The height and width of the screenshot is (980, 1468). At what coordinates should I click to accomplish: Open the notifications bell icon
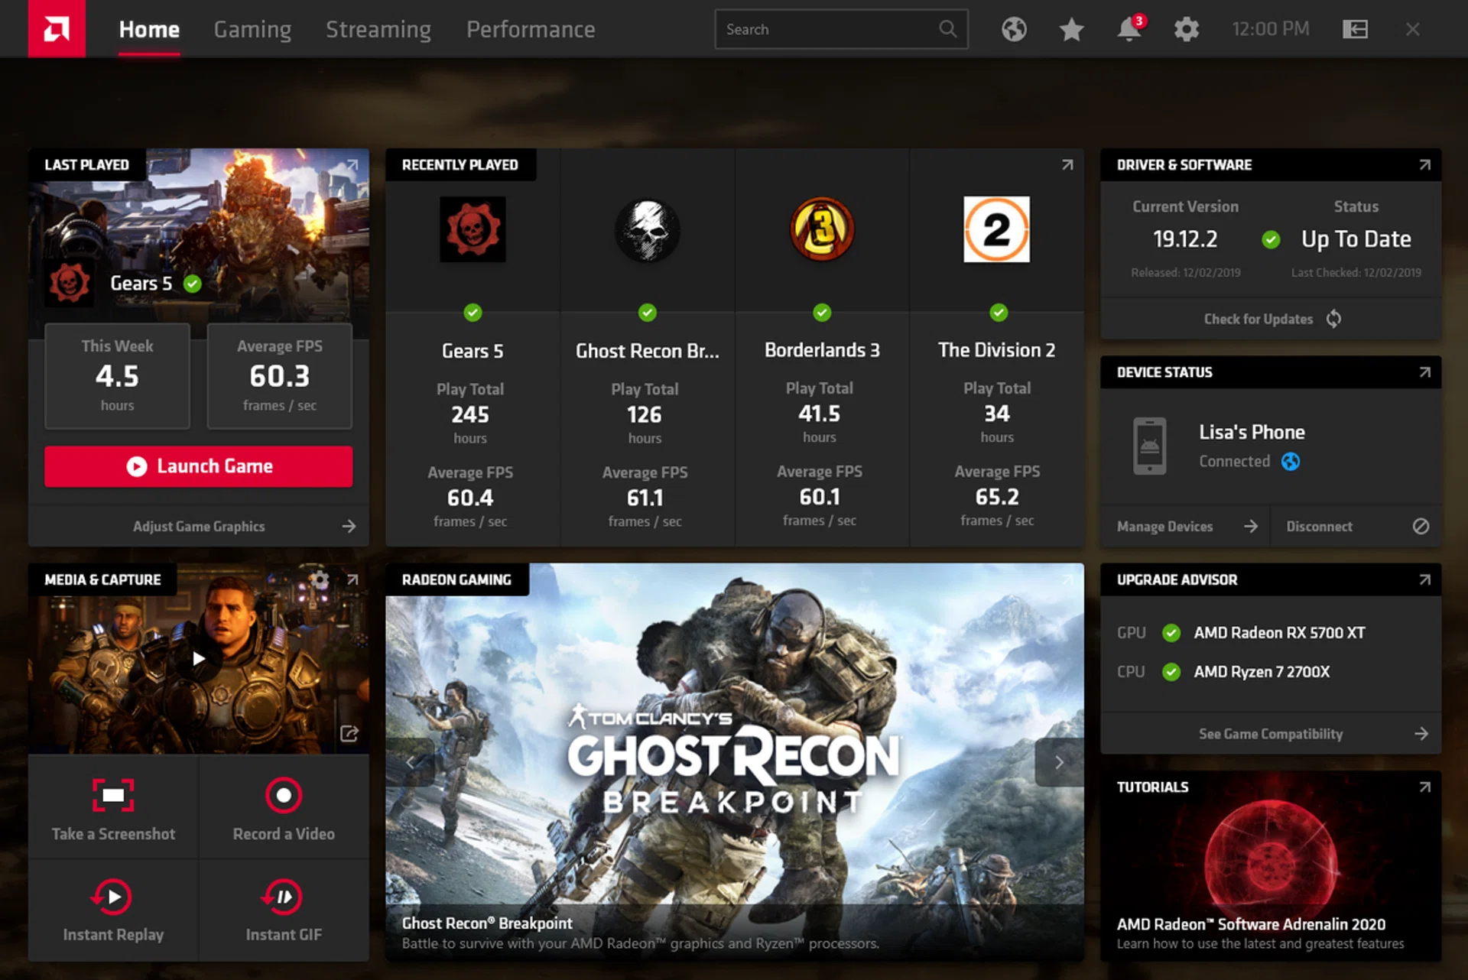pyautogui.click(x=1129, y=30)
